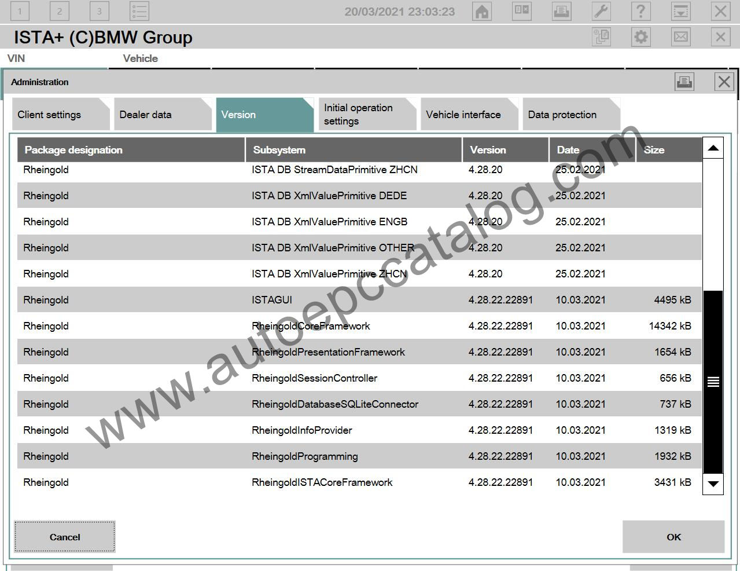Select the RheingoldPresentationFramework row

pyautogui.click(x=359, y=352)
